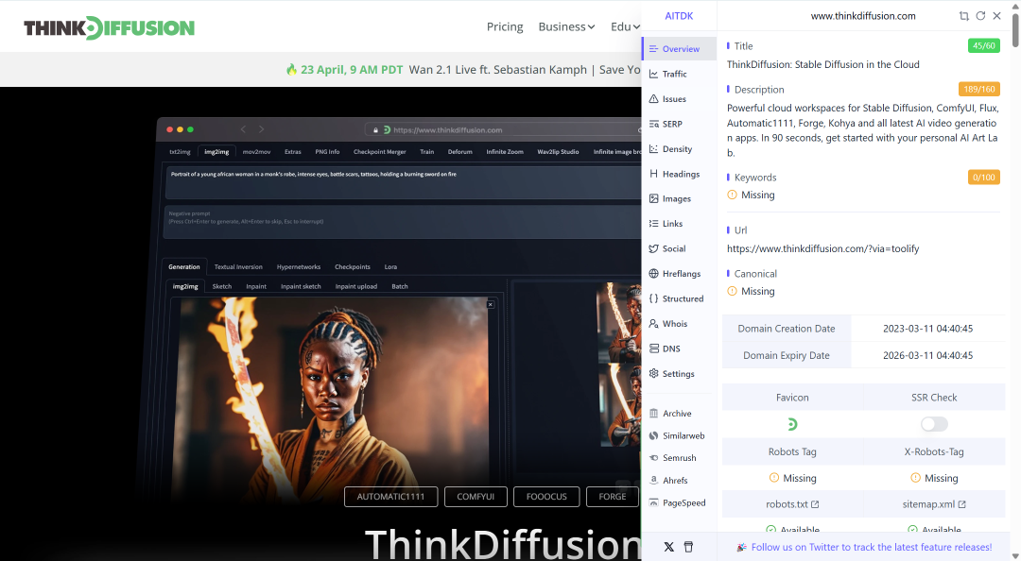Click the favicon image under Favicon
Screen dimensions: 1021x561
point(792,424)
